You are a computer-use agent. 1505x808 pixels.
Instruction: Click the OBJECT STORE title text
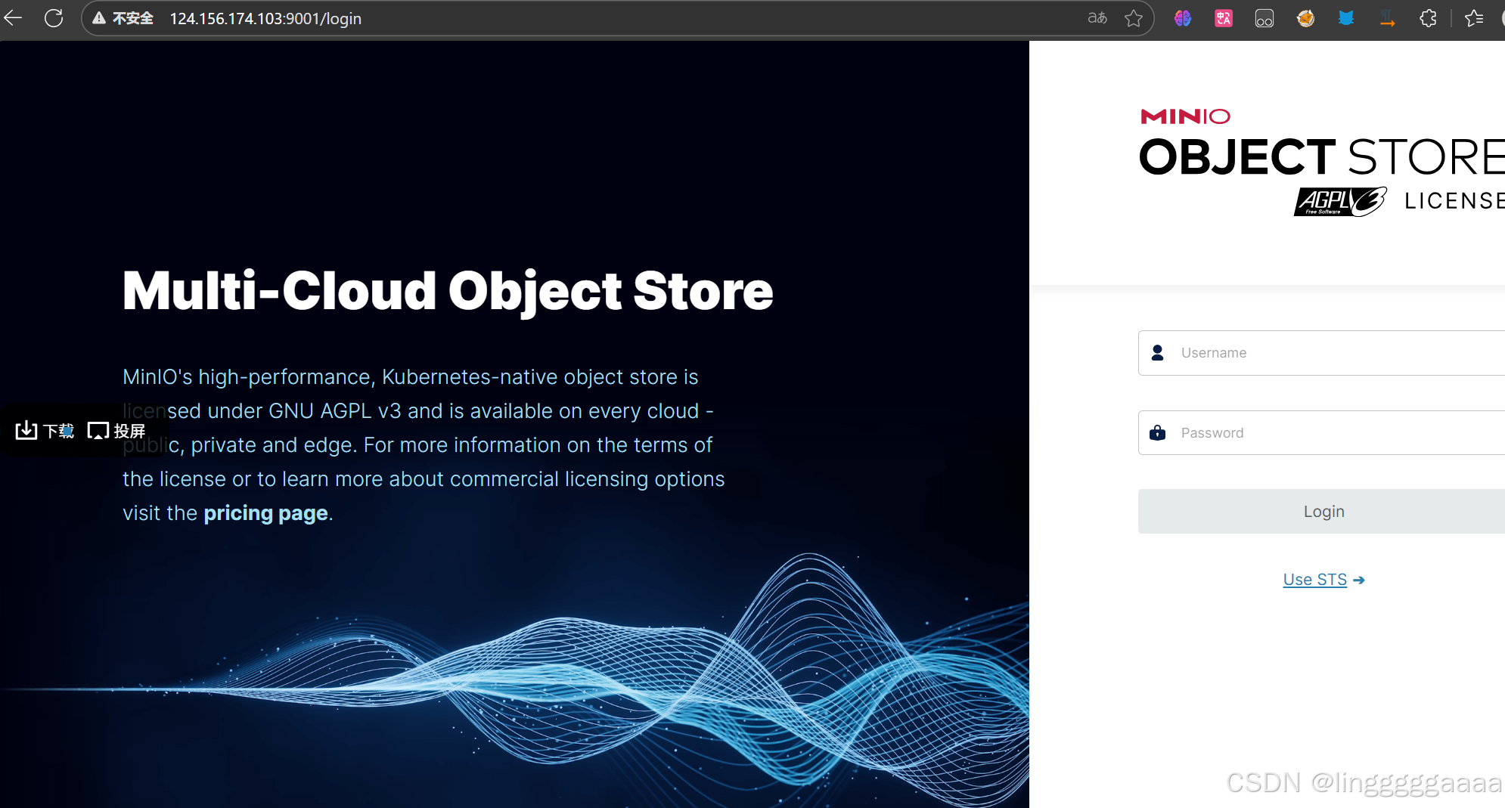click(x=1321, y=157)
